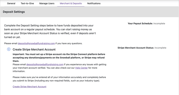This screenshot has width=179, height=95.
Task: Open the Help Center link
Action: [81, 68]
